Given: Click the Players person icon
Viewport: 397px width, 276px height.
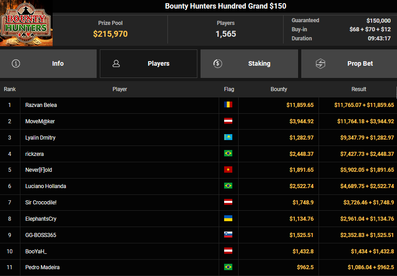Looking at the screenshot, I should pyautogui.click(x=116, y=63).
